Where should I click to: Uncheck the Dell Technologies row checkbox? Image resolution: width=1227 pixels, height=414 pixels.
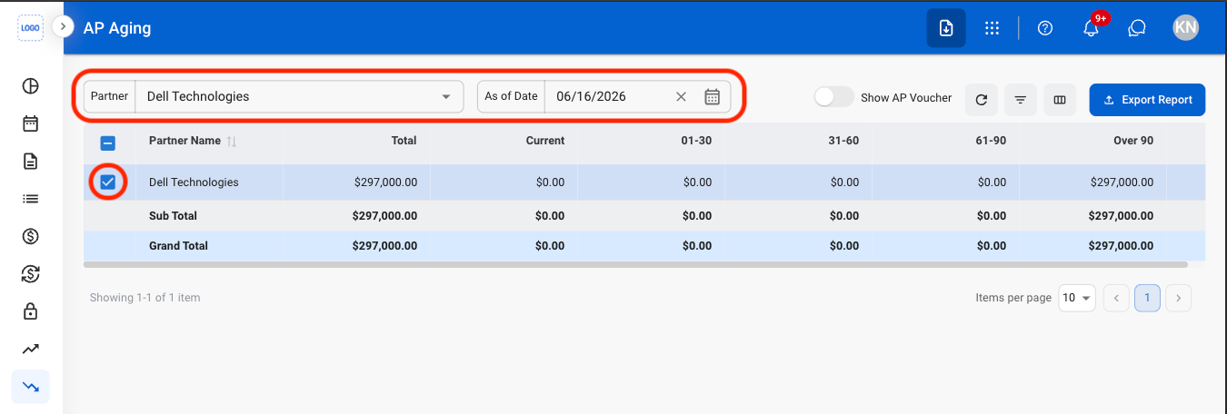click(x=107, y=182)
